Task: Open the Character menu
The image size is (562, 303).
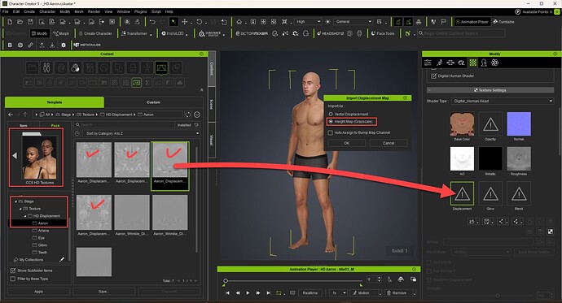Action: (x=47, y=11)
